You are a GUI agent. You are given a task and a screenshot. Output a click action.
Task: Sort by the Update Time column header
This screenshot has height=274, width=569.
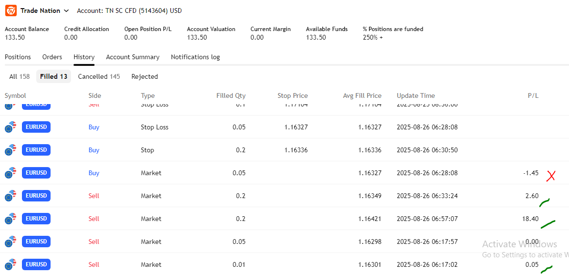pos(415,95)
